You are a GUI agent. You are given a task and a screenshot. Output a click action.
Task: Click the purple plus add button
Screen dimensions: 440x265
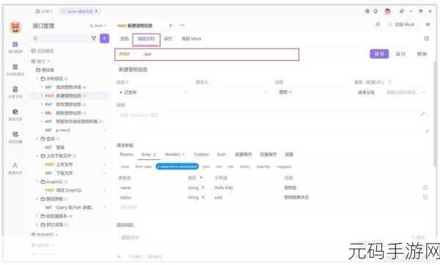tap(104, 38)
